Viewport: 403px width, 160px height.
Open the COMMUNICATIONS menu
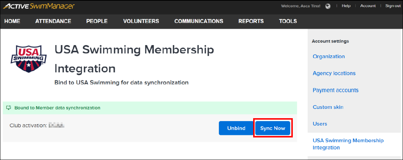(199, 21)
